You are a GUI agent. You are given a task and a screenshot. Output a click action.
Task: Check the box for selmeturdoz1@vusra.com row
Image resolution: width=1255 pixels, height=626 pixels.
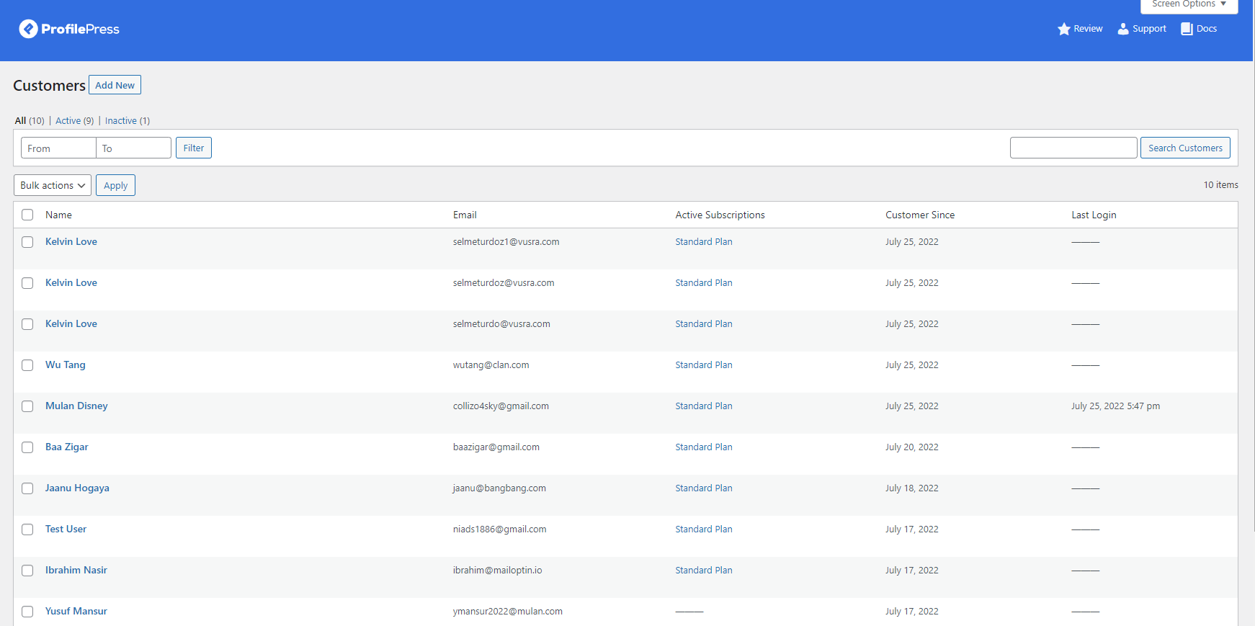[27, 242]
